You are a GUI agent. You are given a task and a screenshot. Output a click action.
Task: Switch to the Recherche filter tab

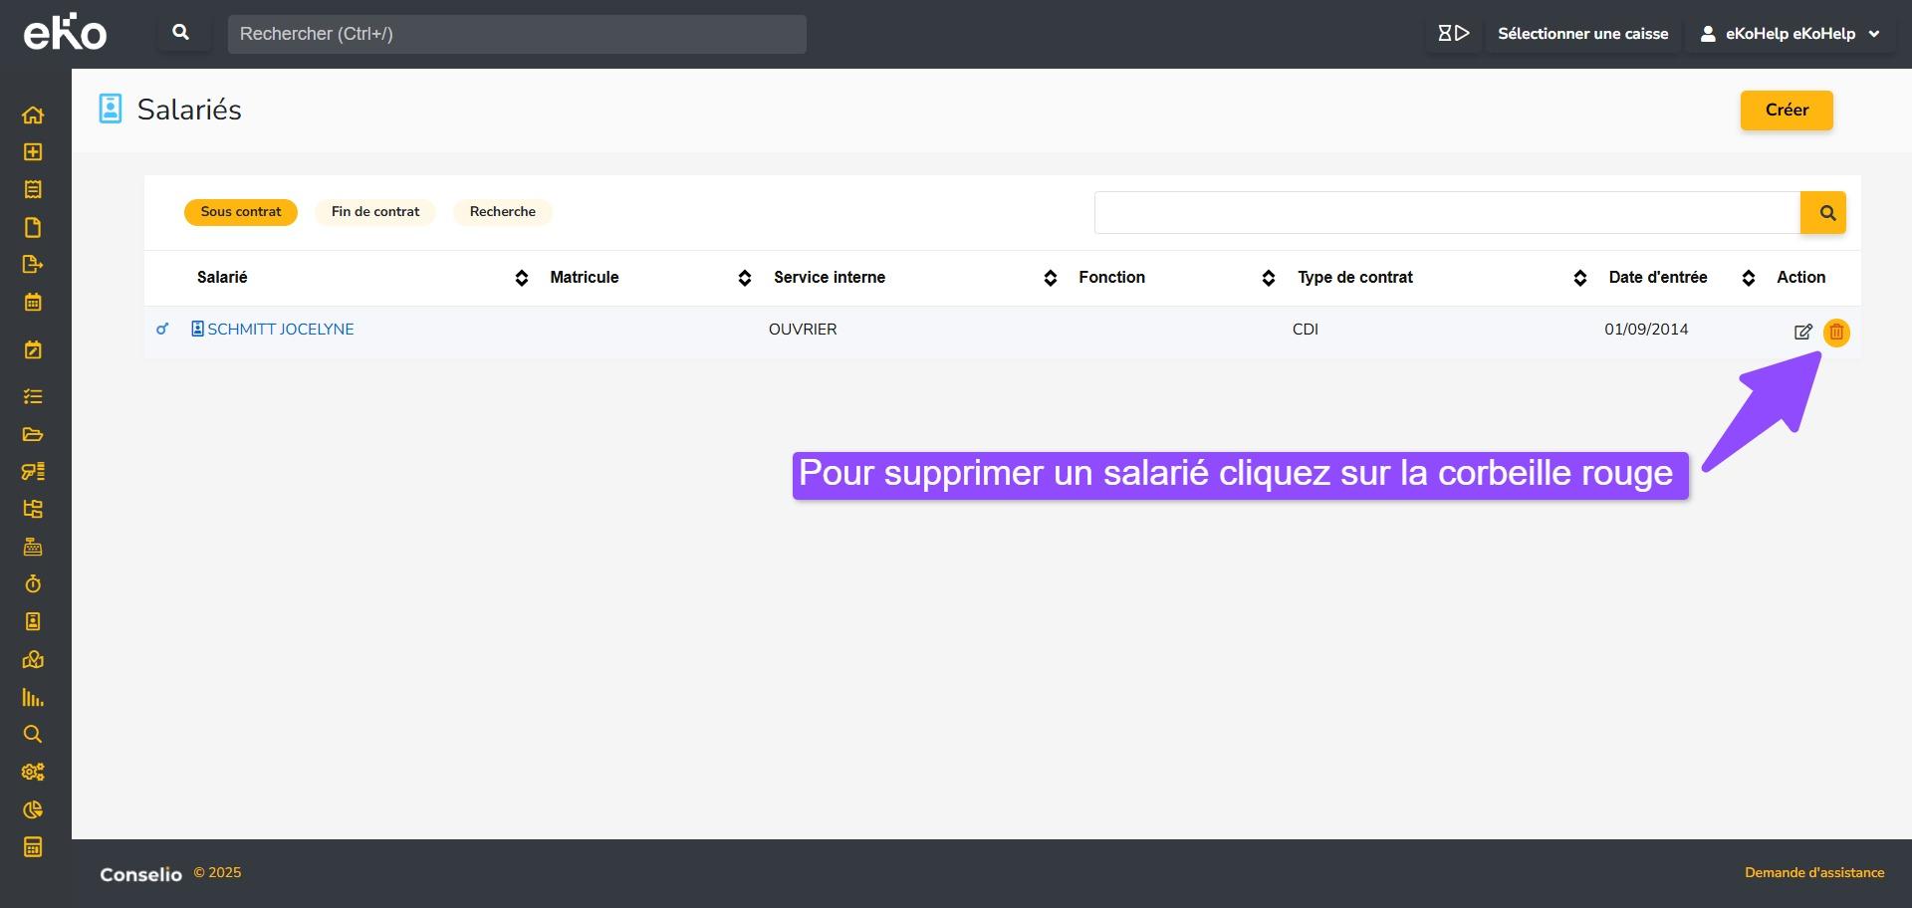502,212
